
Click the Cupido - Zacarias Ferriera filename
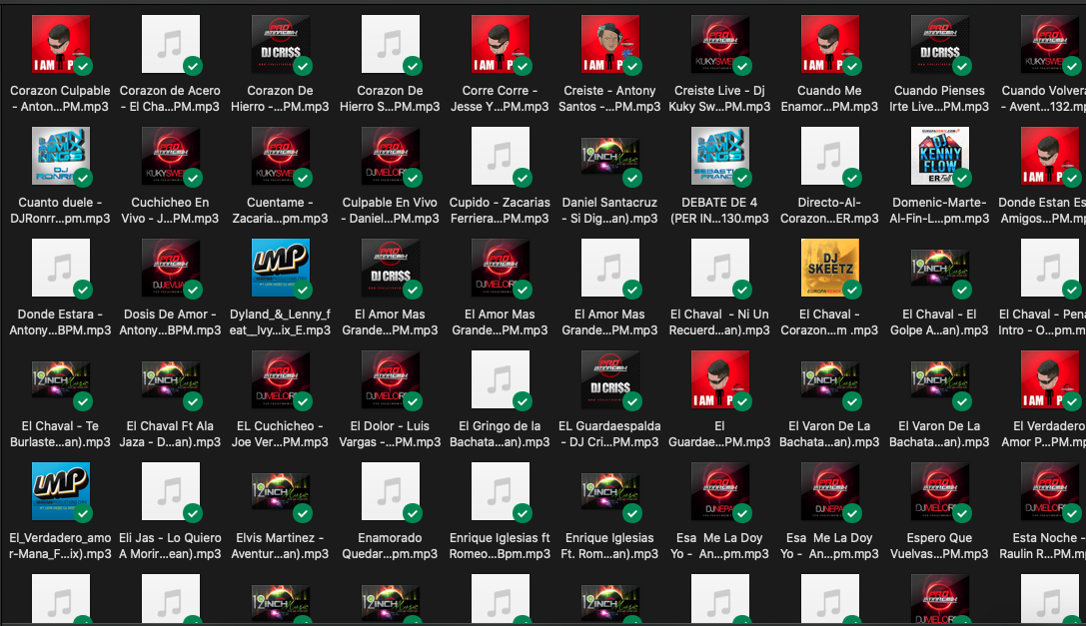coord(500,210)
